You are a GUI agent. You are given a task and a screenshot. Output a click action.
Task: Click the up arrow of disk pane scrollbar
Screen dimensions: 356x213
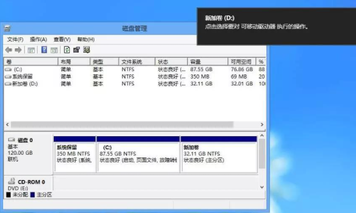pos(262,136)
